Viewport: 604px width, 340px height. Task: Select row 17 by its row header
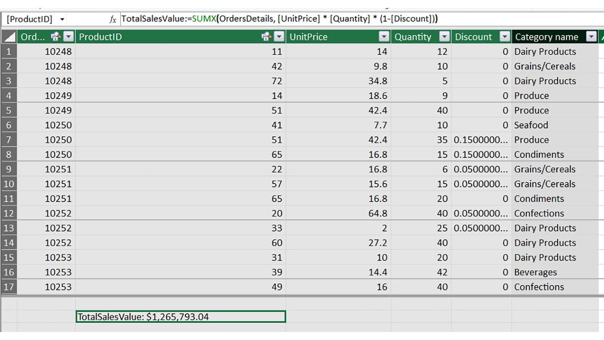pos(9,287)
